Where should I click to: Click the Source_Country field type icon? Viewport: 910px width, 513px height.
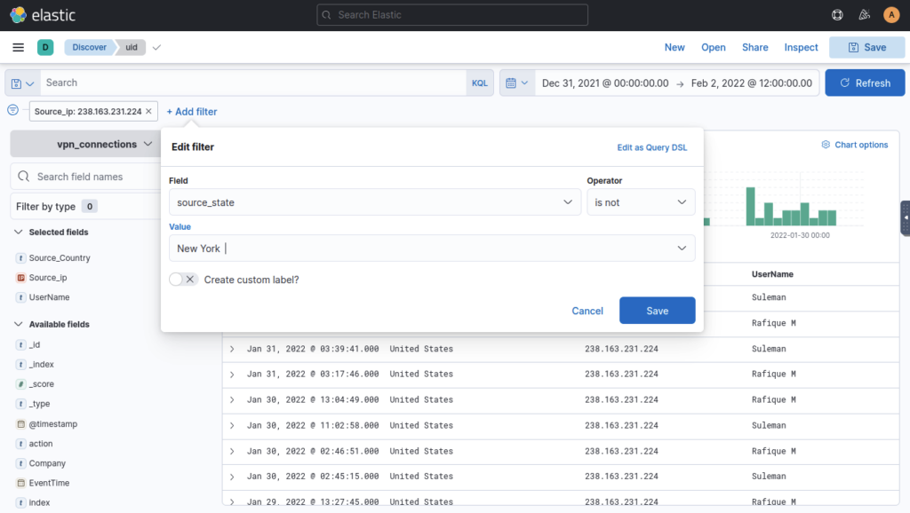tap(21, 258)
